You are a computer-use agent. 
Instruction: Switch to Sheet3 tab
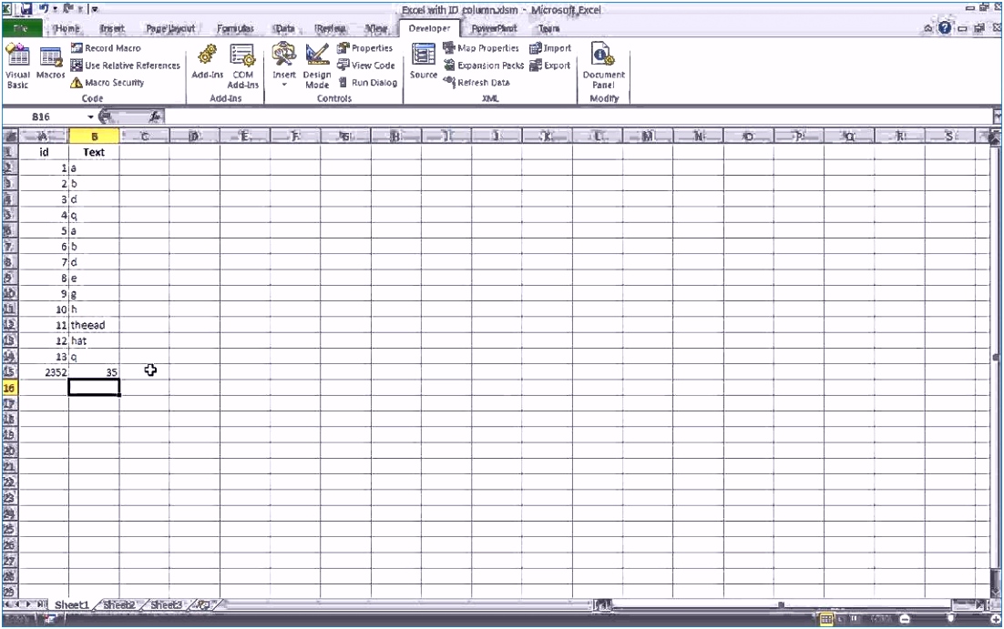166,604
